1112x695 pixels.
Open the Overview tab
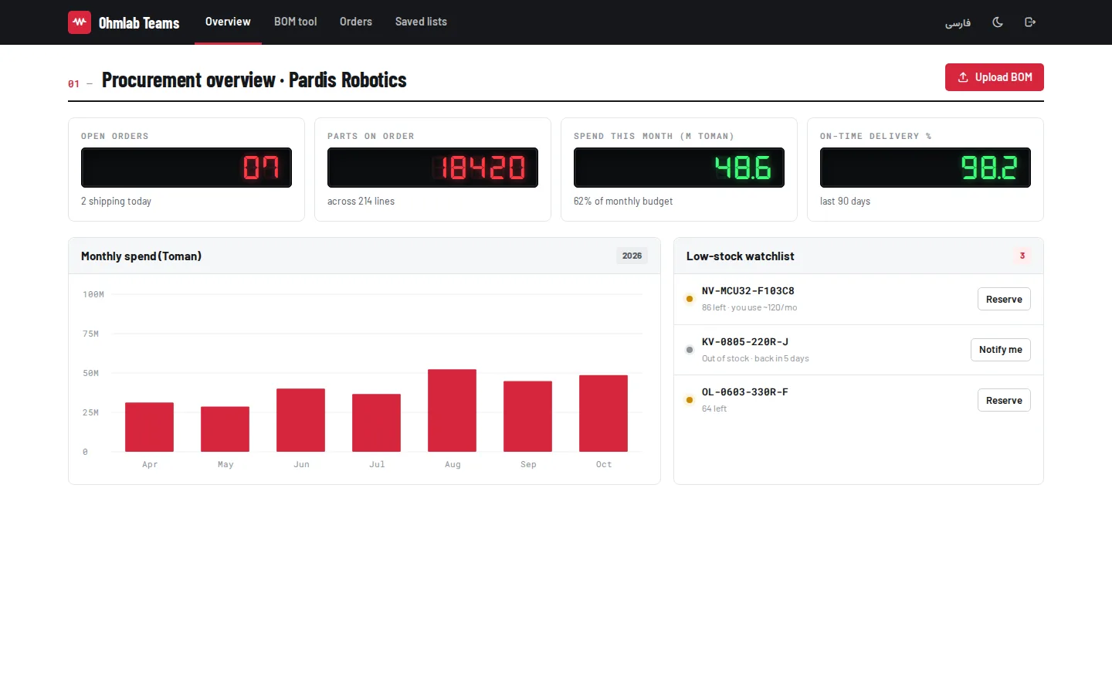pyautogui.click(x=228, y=22)
